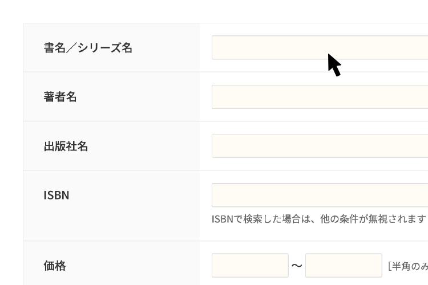This screenshot has height=285, width=428.
Task: Select the 価格 label
Action: click(55, 266)
